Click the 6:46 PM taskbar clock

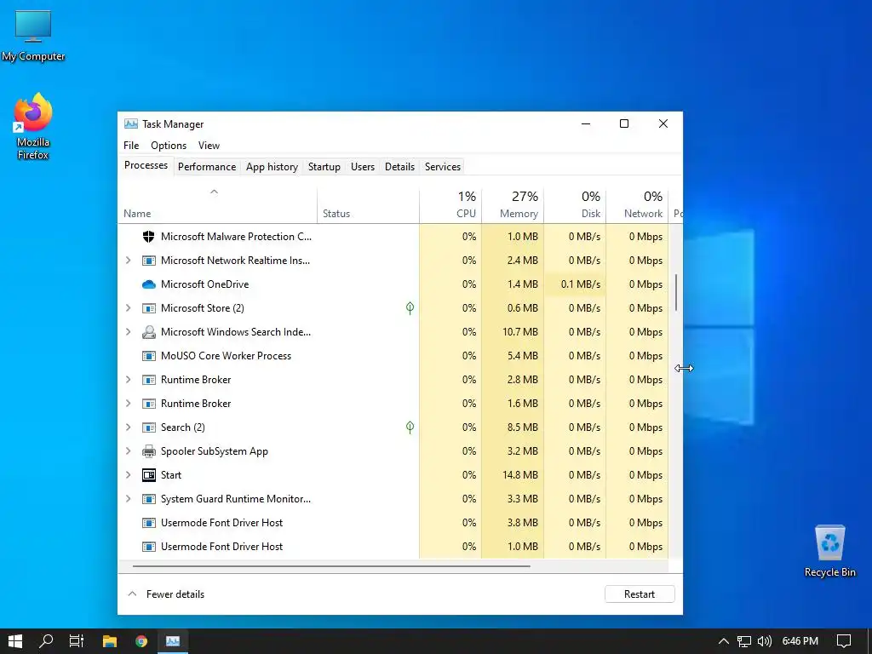(800, 641)
